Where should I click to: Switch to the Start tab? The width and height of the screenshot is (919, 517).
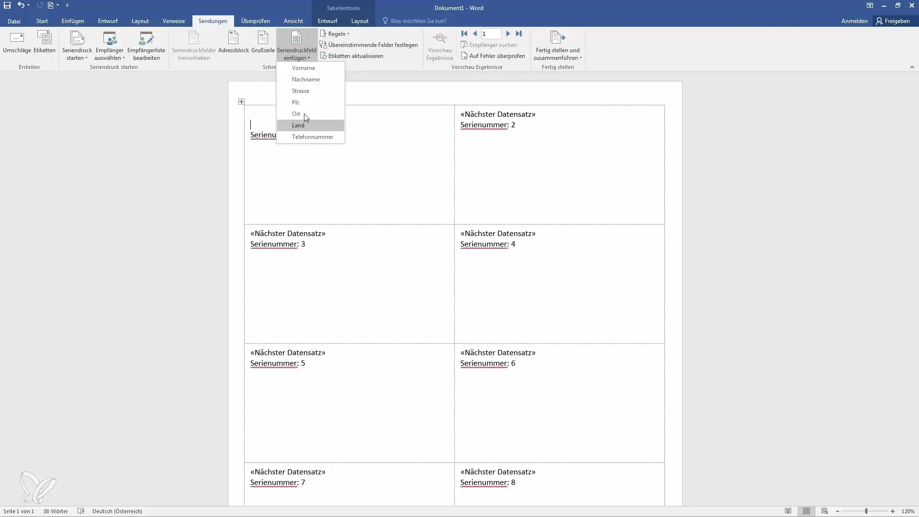click(x=42, y=21)
